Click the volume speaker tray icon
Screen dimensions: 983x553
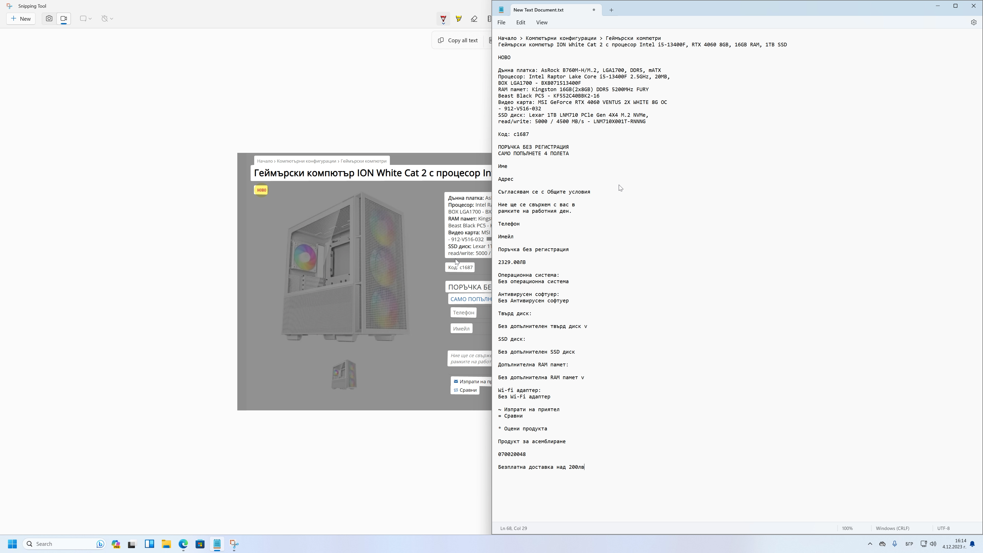pos(933,544)
